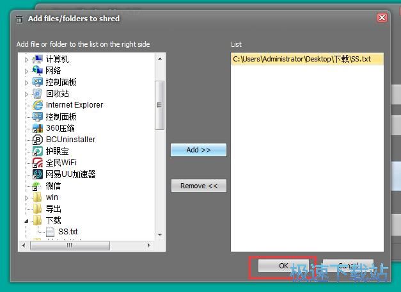Click the 网络 network globe icon
Image resolution: width=401 pixels, height=292 pixels.
(x=38, y=70)
